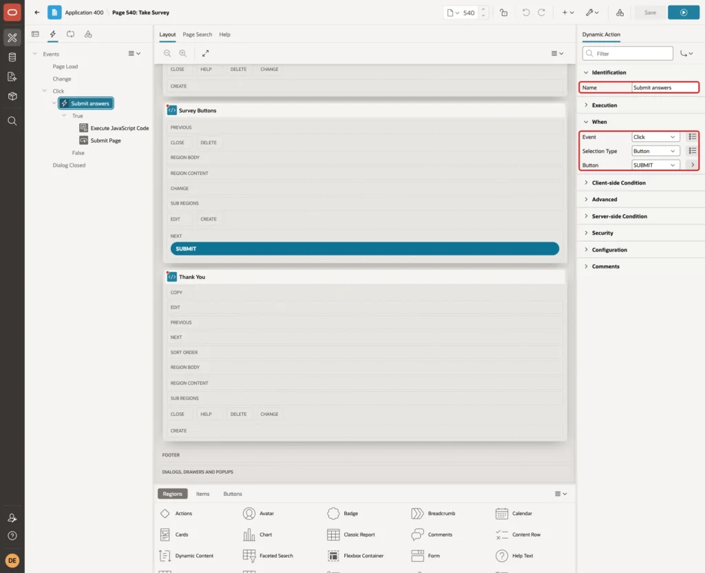Image resolution: width=705 pixels, height=573 pixels.
Task: Switch to the Dynamic Actions lightning tab
Action: tap(52, 34)
